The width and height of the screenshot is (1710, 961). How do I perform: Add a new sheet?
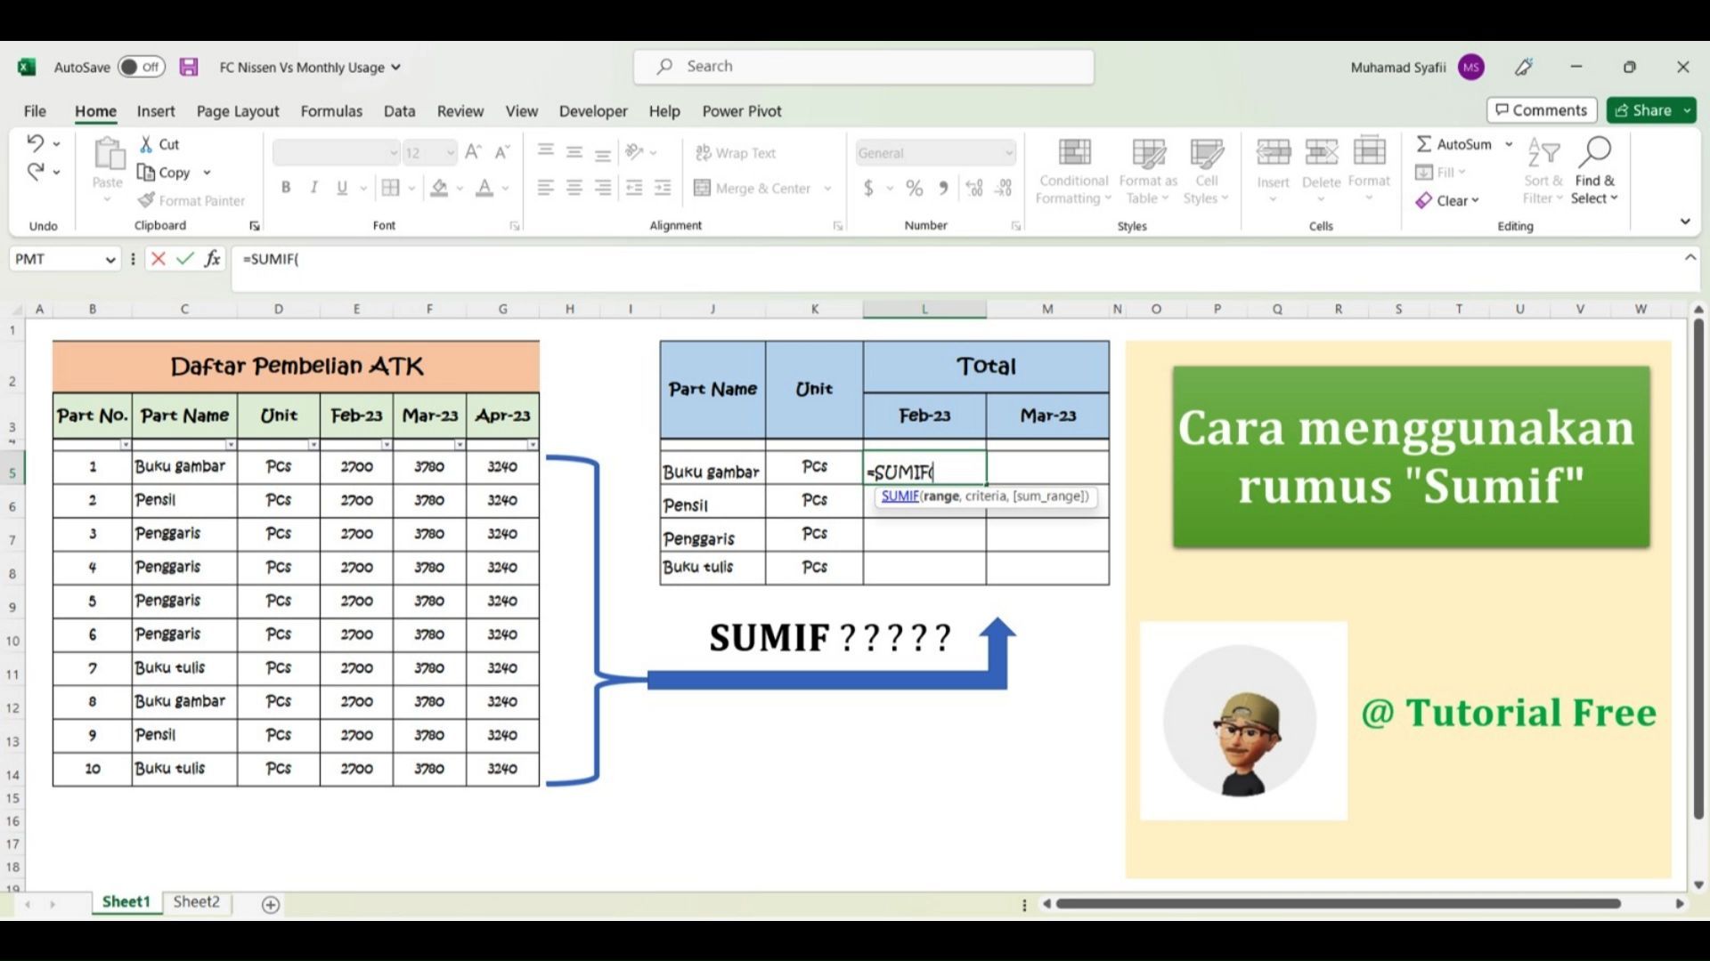click(271, 905)
